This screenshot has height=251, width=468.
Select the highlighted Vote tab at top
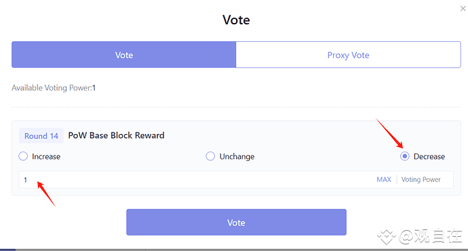point(124,55)
